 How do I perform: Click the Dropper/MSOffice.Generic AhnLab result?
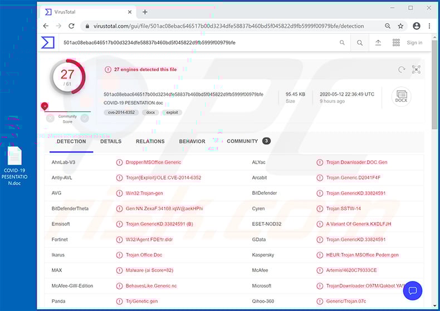(x=153, y=162)
